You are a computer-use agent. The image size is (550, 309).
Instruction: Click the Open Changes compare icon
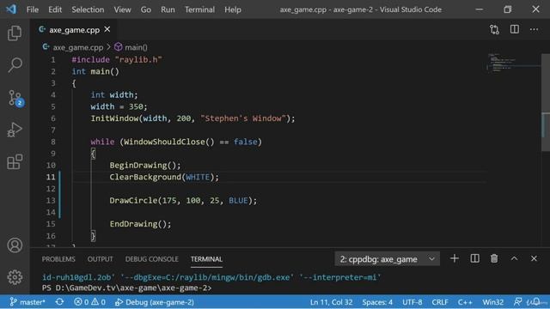(494, 29)
